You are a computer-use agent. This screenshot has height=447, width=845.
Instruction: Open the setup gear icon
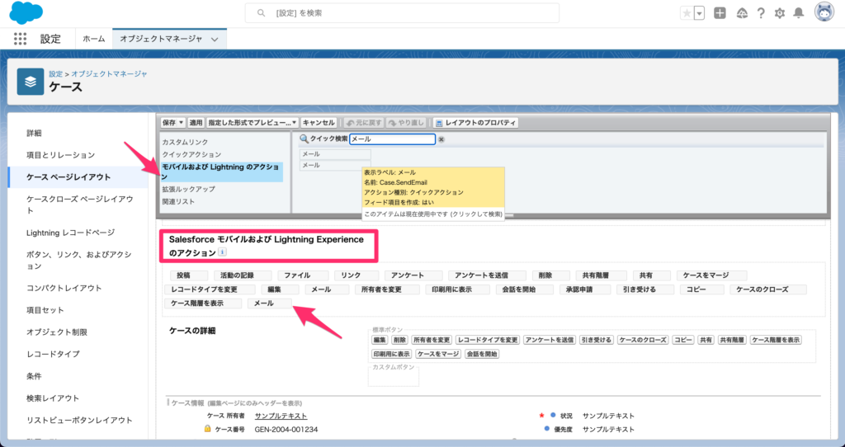779,13
